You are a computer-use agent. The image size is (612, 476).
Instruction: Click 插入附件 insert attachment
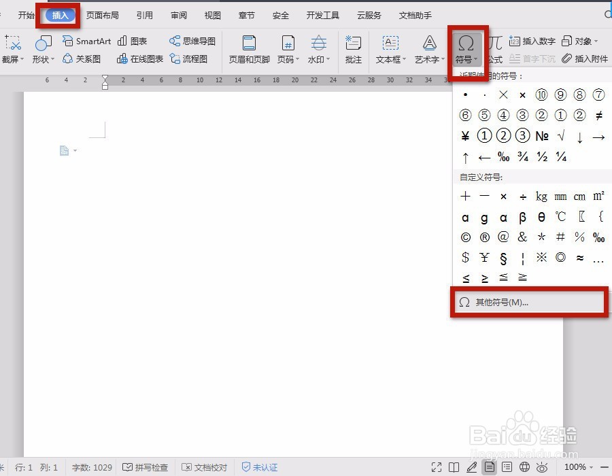(x=585, y=59)
